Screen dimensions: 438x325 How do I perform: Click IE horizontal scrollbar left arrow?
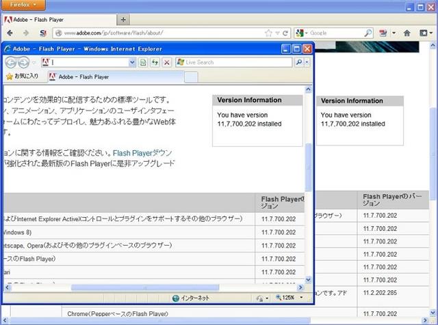(8, 287)
